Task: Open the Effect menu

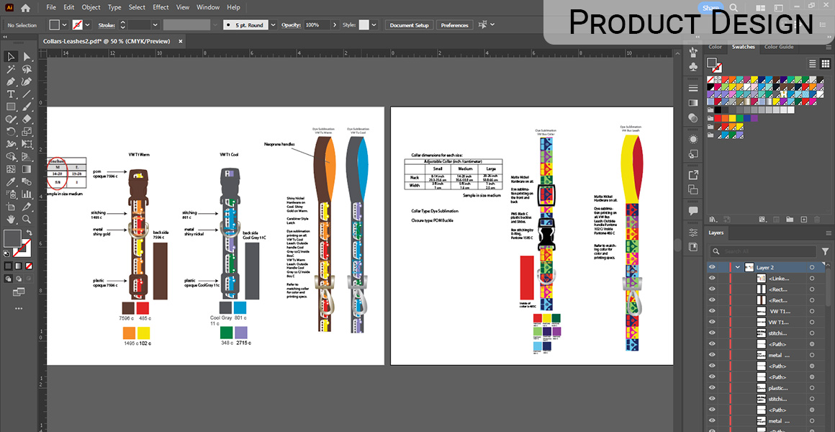Action: point(161,7)
